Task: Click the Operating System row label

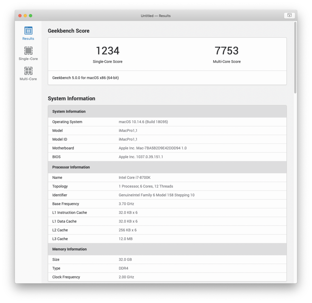Action: [x=67, y=122]
